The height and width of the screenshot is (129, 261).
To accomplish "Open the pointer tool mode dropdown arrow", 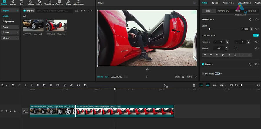I will [6, 85].
